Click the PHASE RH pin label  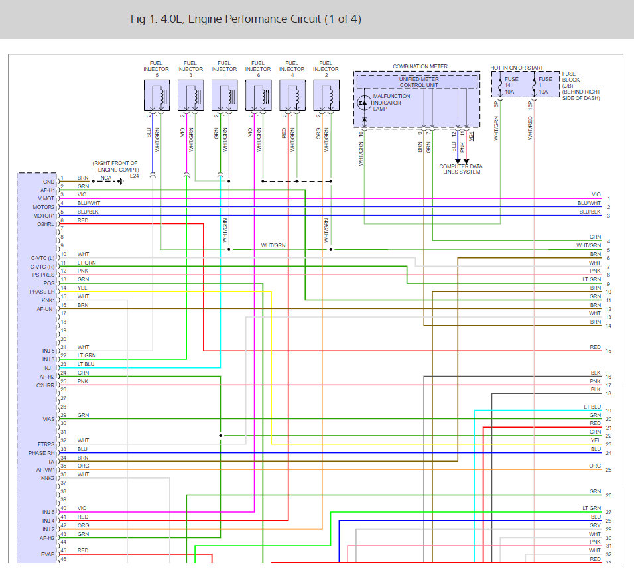click(x=41, y=453)
